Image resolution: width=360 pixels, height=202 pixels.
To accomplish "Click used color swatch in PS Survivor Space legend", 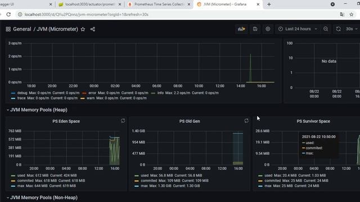I will coord(260,176).
